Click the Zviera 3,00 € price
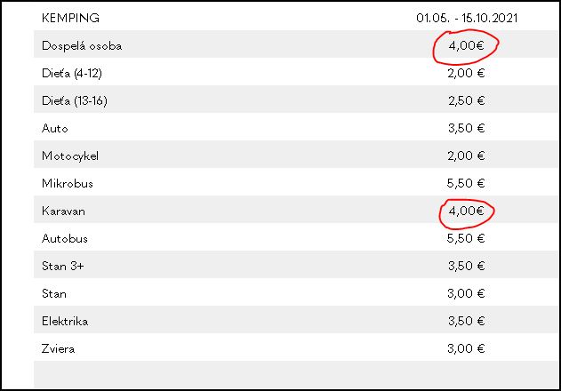The width and height of the screenshot is (561, 391). [466, 348]
